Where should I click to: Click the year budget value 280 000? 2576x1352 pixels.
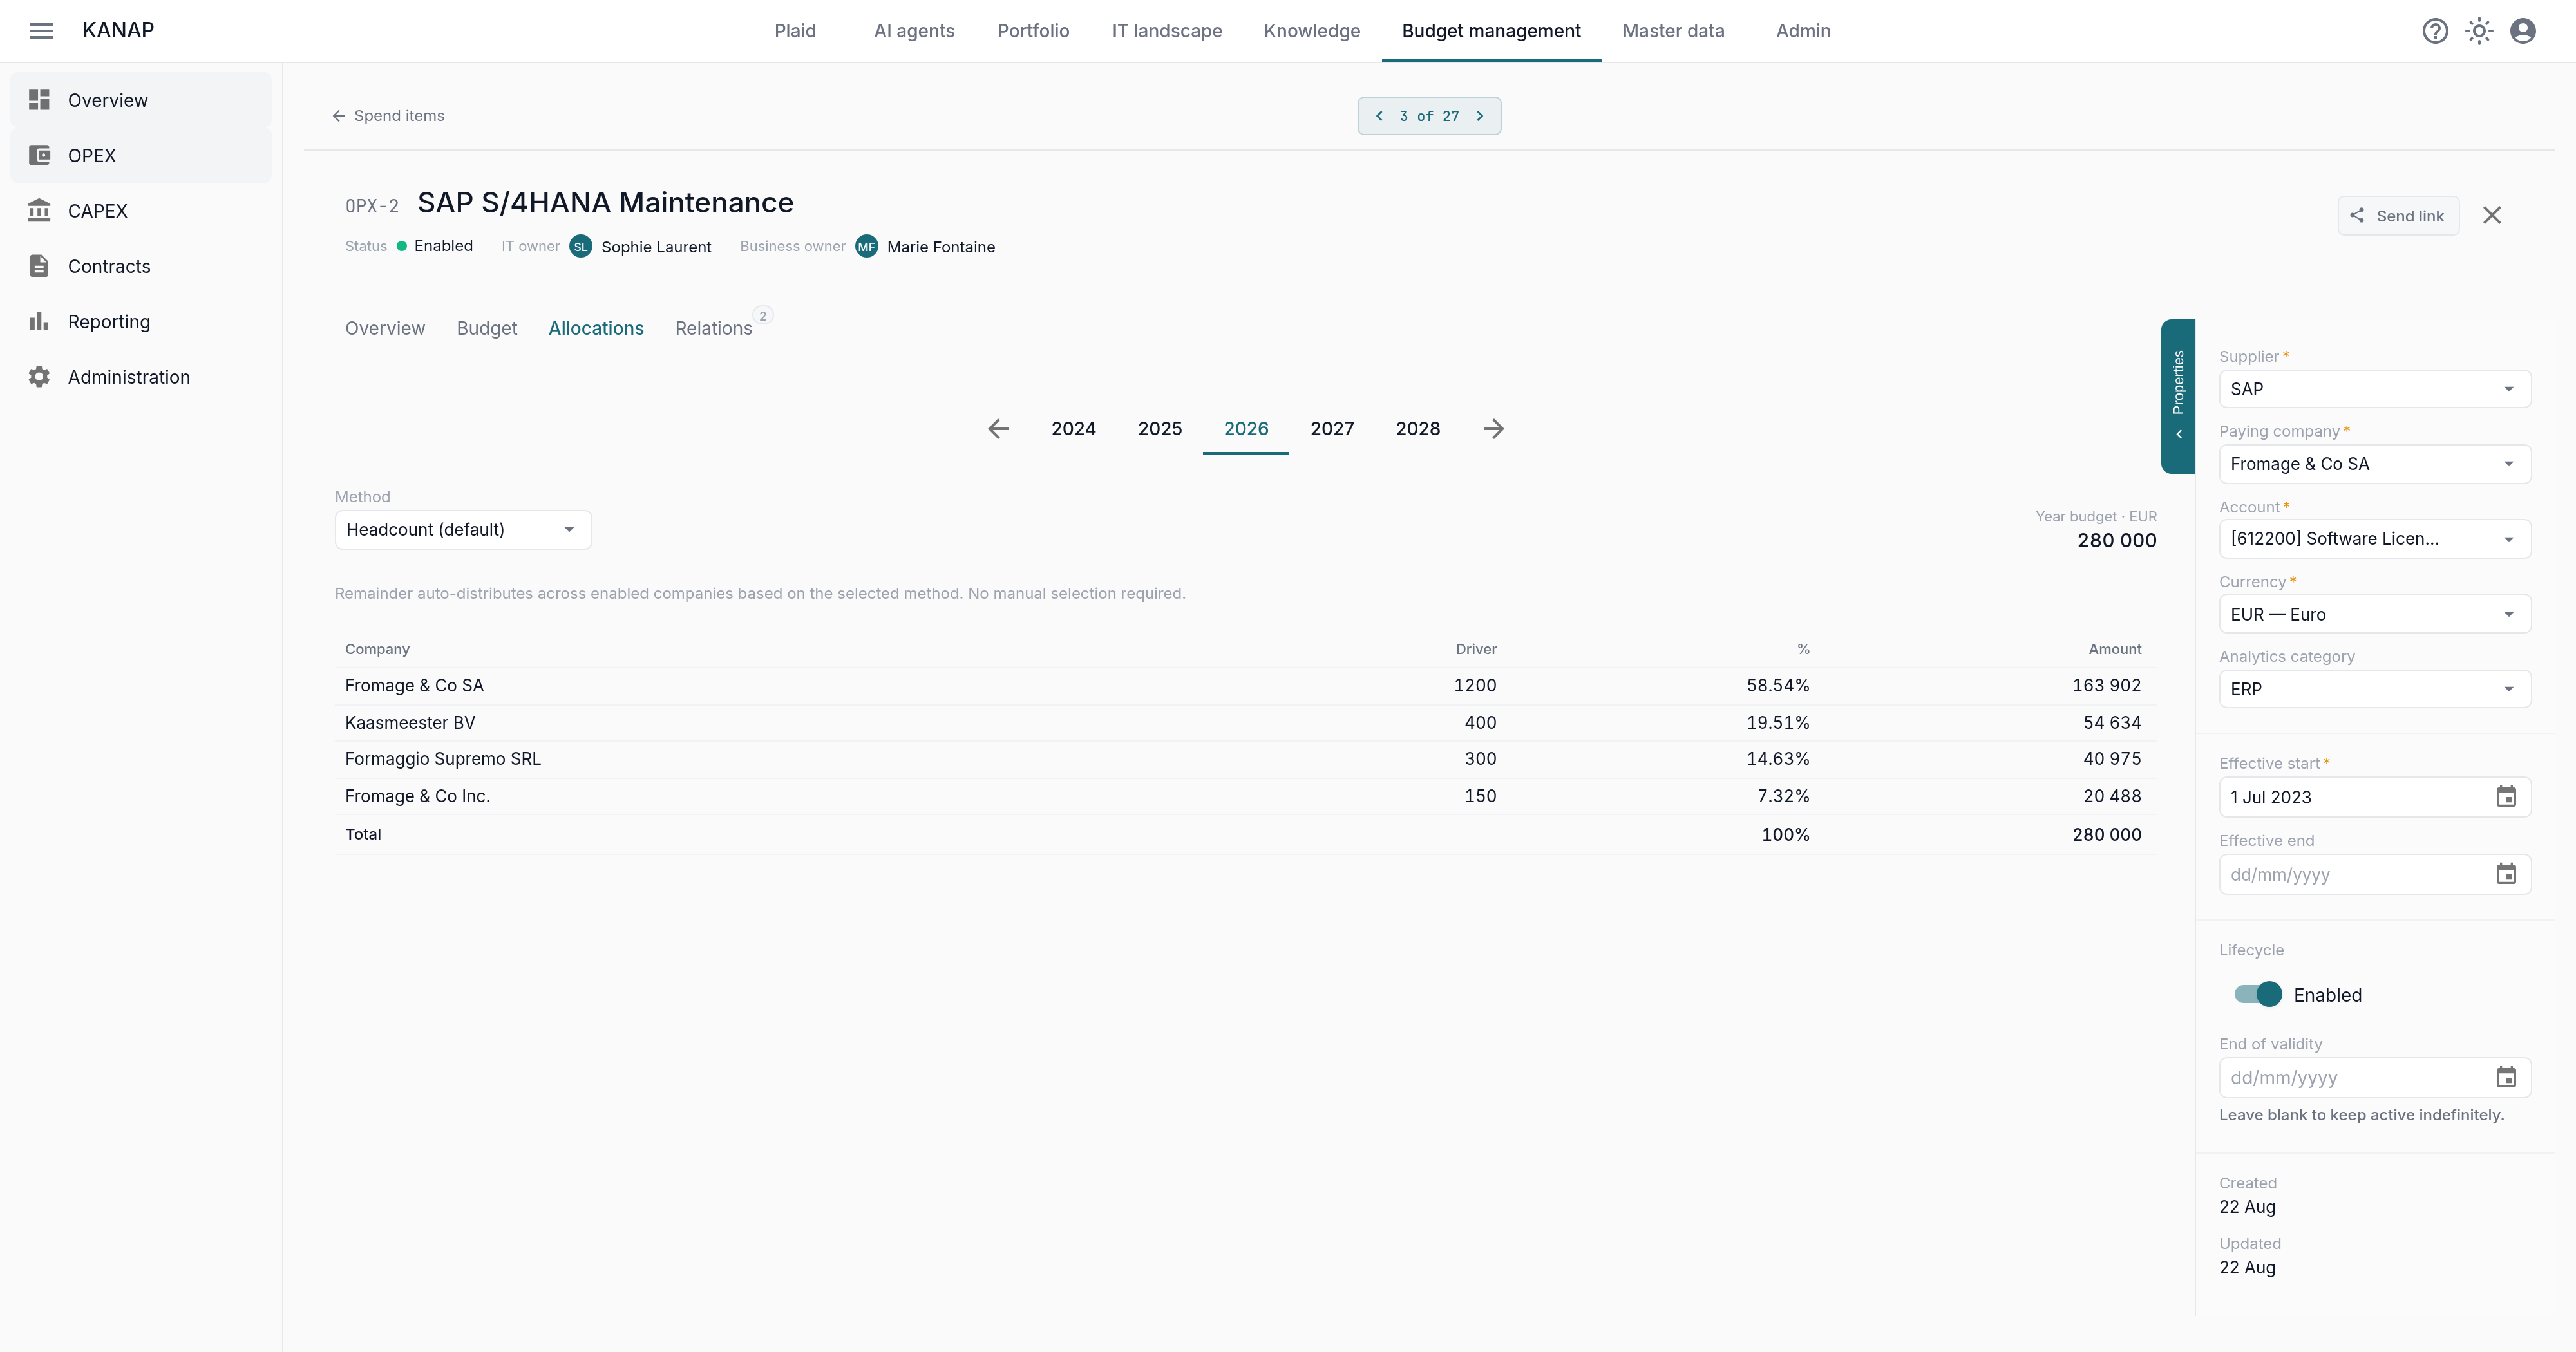pos(2116,540)
